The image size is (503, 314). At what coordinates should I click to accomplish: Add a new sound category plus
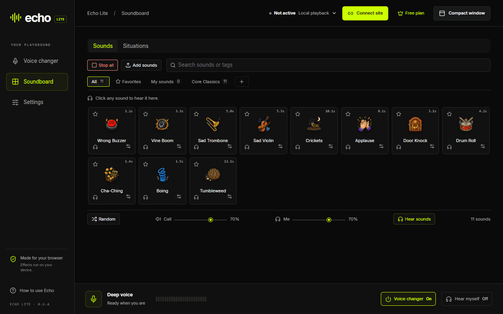pos(242,82)
